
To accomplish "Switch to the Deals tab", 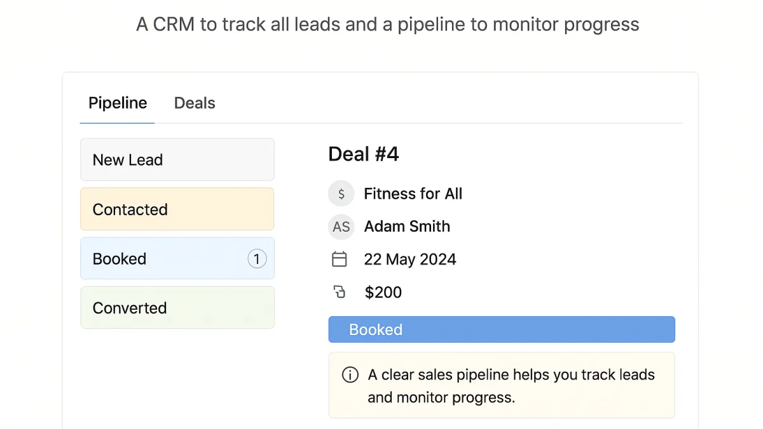I will [195, 103].
